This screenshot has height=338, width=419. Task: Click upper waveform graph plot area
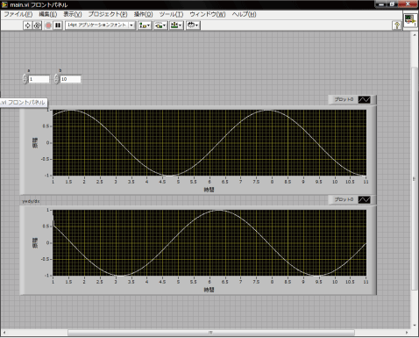[209, 143]
